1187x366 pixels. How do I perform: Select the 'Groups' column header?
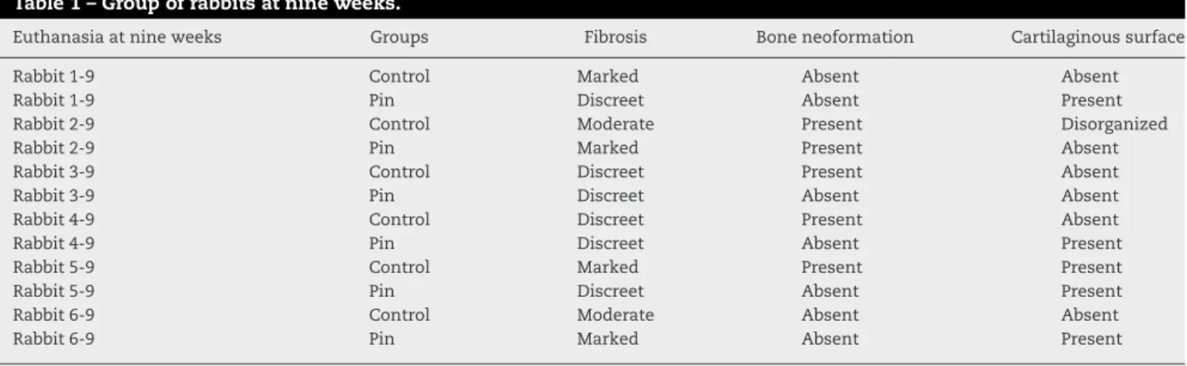pos(399,37)
